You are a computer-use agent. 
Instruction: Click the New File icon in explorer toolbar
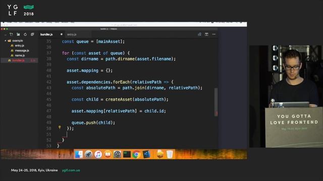click(x=11, y=35)
